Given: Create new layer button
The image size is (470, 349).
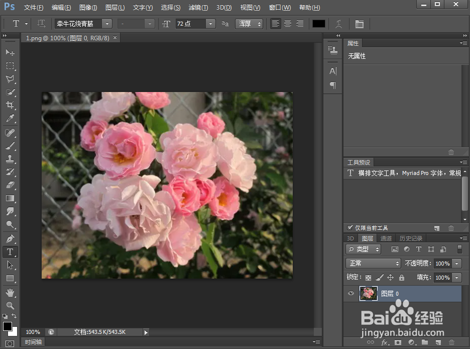Looking at the screenshot, I should (438, 342).
